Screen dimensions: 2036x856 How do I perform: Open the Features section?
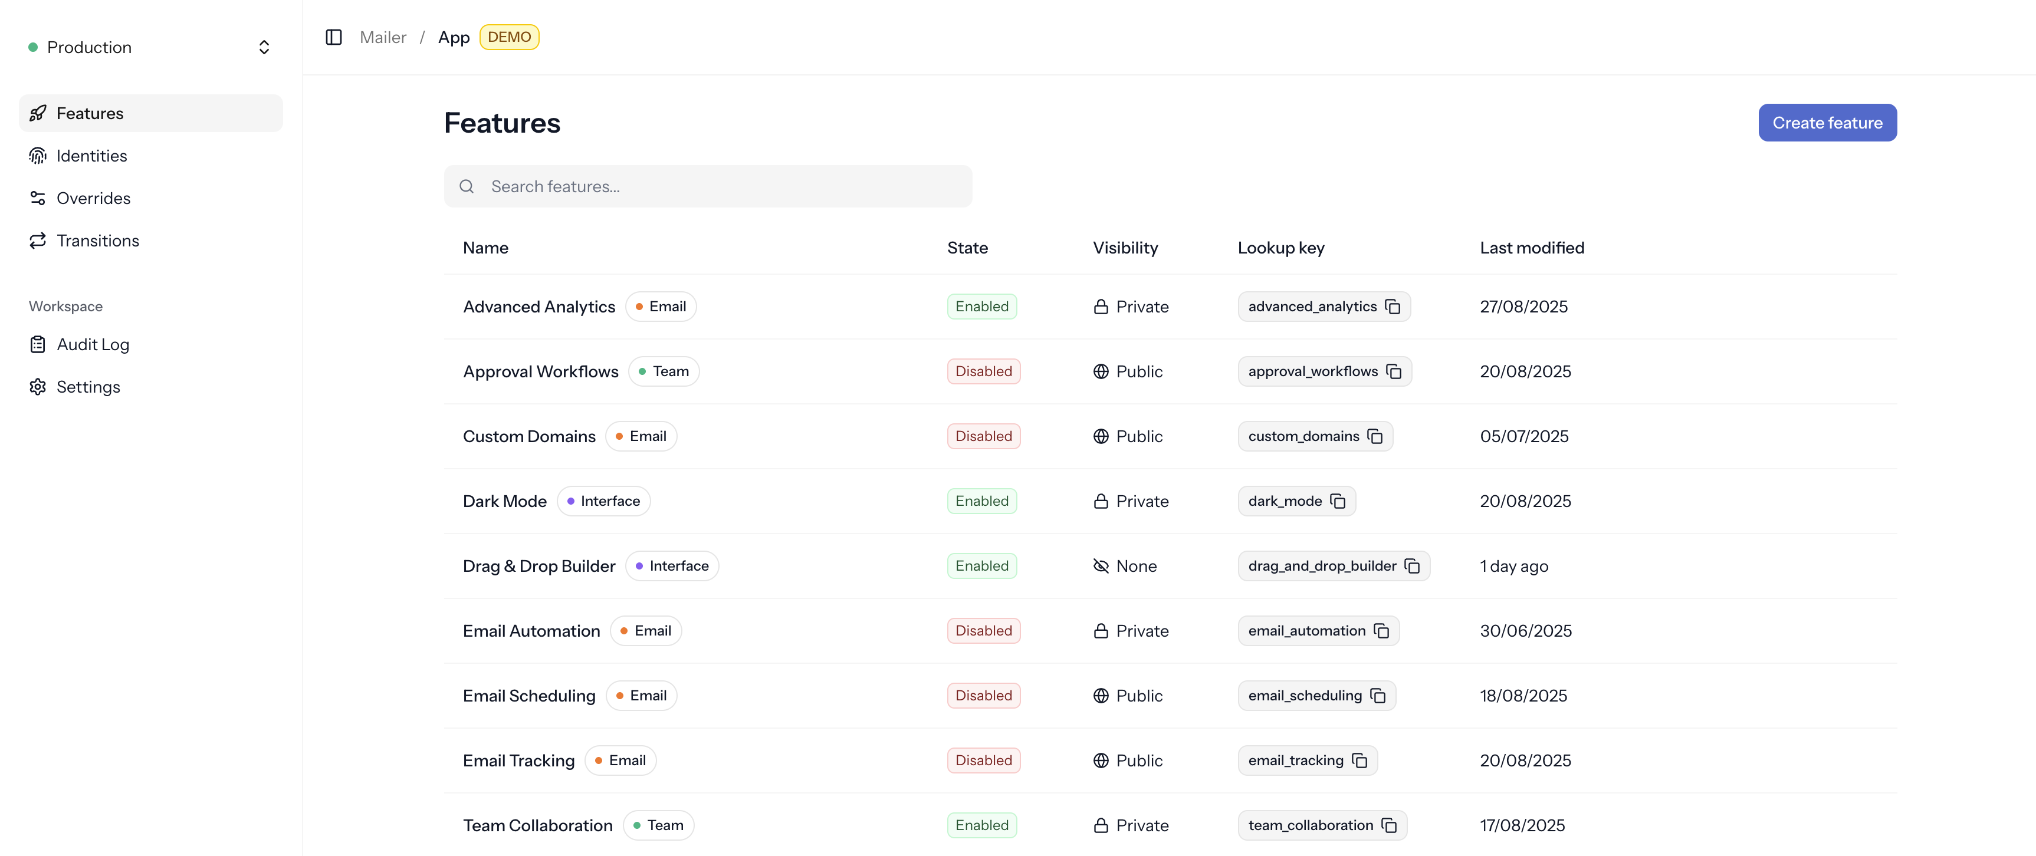click(x=150, y=113)
